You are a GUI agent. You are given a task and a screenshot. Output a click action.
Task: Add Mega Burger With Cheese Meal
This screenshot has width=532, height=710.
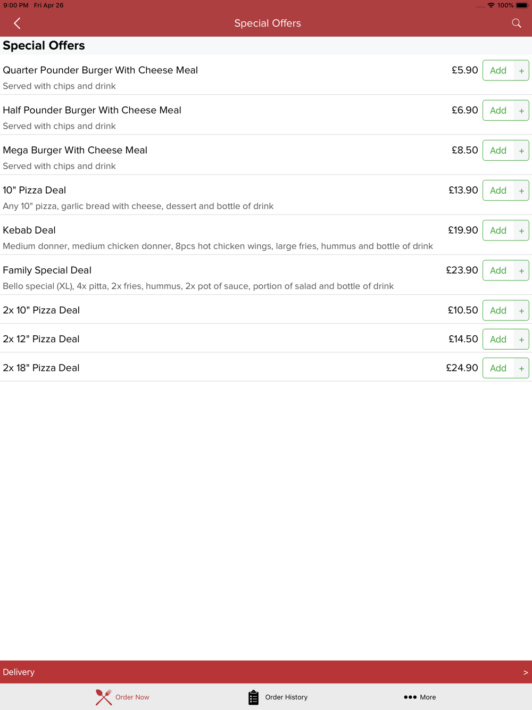[x=498, y=151]
